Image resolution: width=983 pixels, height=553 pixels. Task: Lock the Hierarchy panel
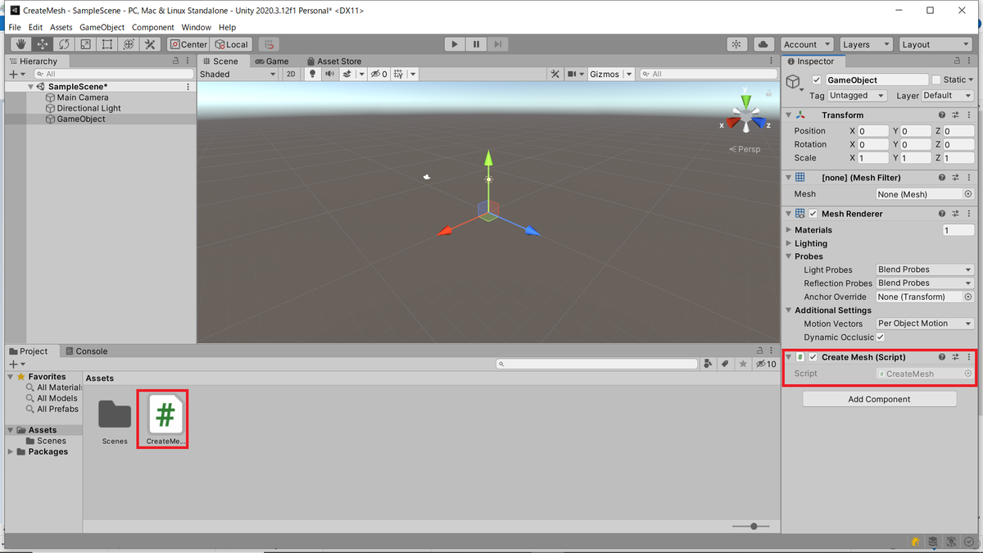click(175, 61)
